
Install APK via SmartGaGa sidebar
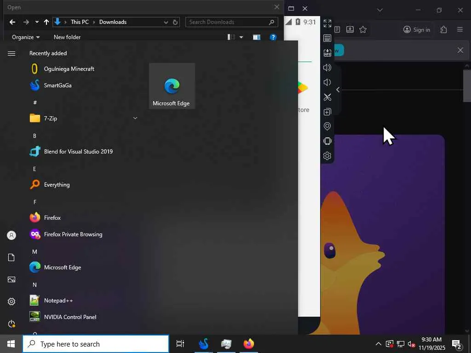coord(327,53)
